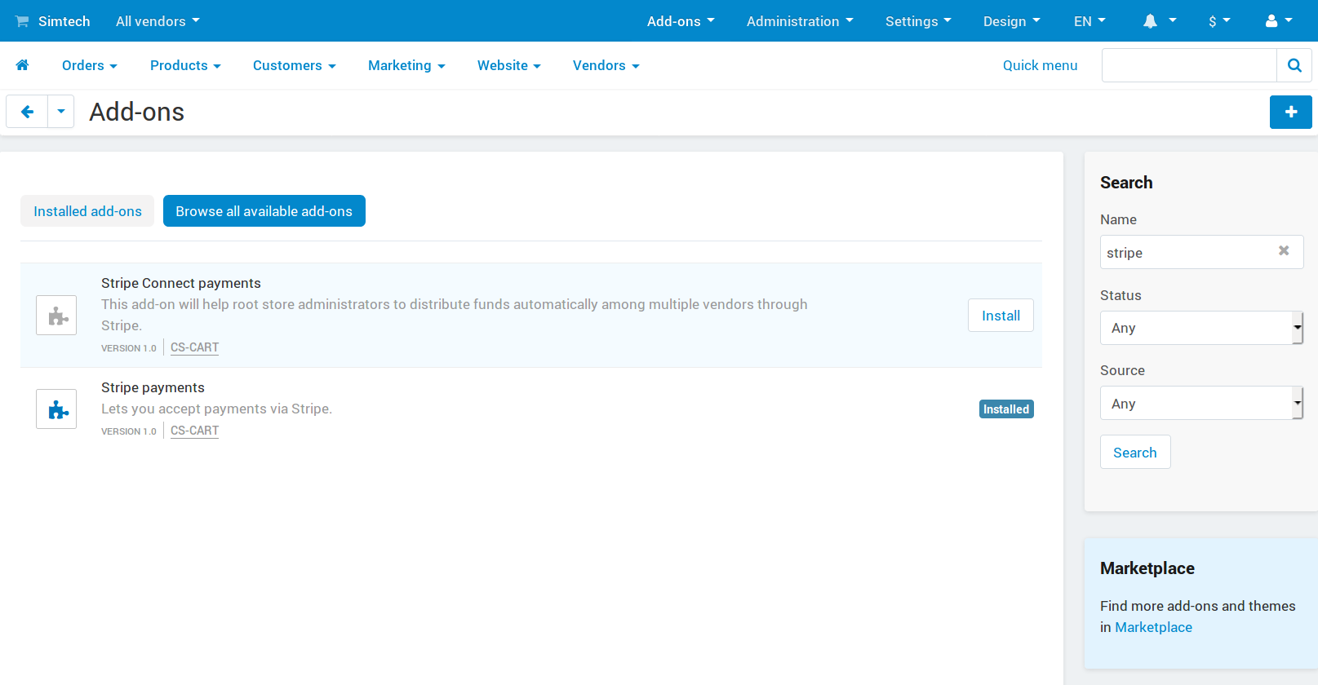
Task: Open the Administration menu
Action: (800, 21)
